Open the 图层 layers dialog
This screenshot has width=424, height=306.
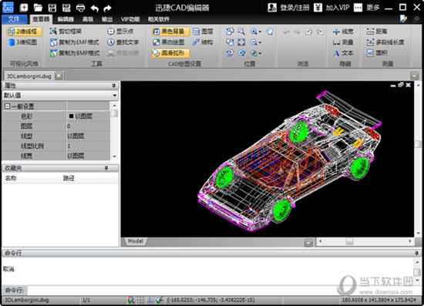point(203,32)
